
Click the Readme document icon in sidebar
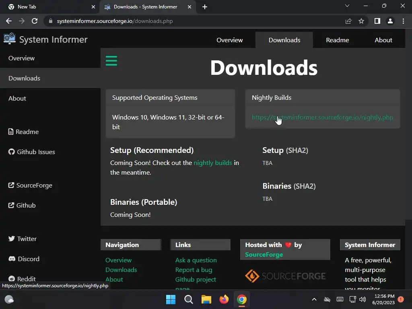click(x=11, y=132)
